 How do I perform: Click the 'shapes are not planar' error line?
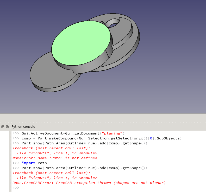pos(89,183)
